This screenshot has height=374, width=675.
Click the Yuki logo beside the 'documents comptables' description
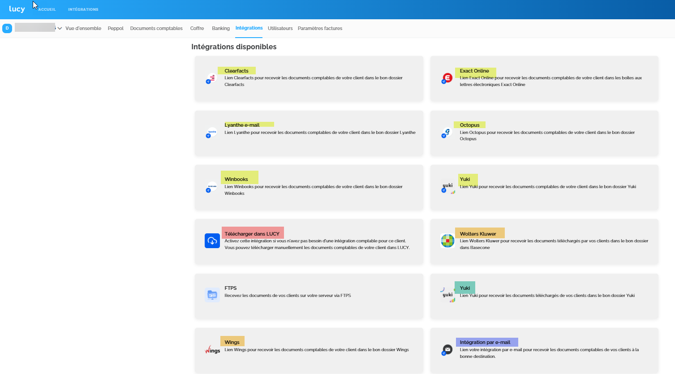tap(447, 187)
